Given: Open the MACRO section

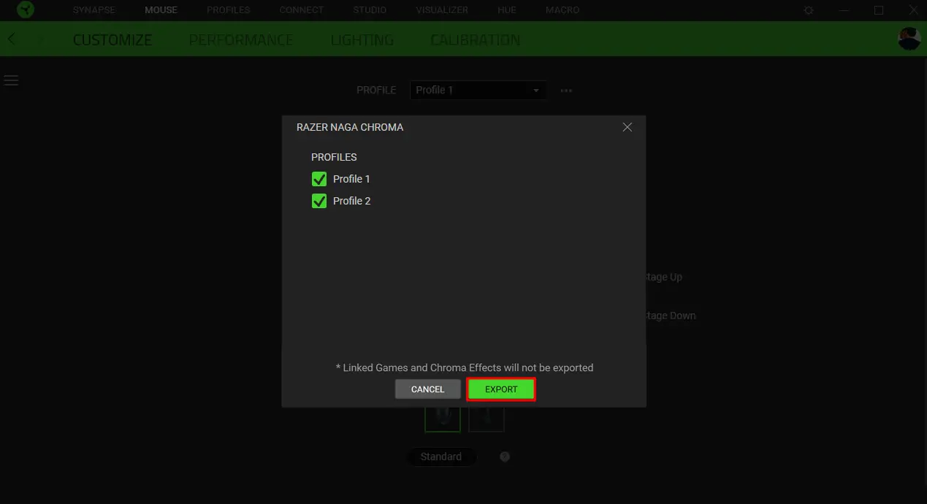Looking at the screenshot, I should point(562,9).
